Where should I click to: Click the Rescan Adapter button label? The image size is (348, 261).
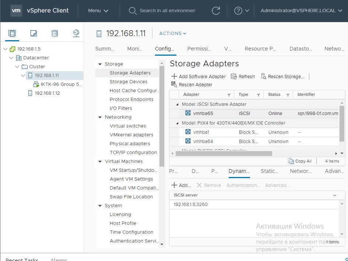196,85
